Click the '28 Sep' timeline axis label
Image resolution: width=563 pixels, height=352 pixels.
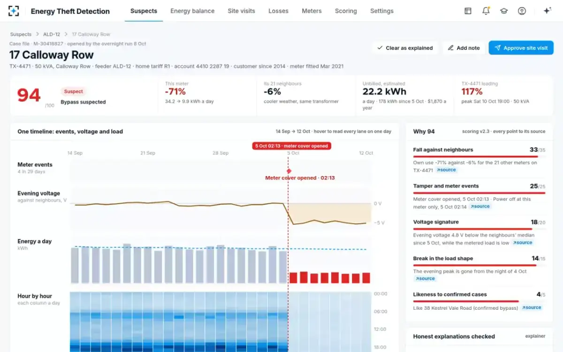click(221, 153)
